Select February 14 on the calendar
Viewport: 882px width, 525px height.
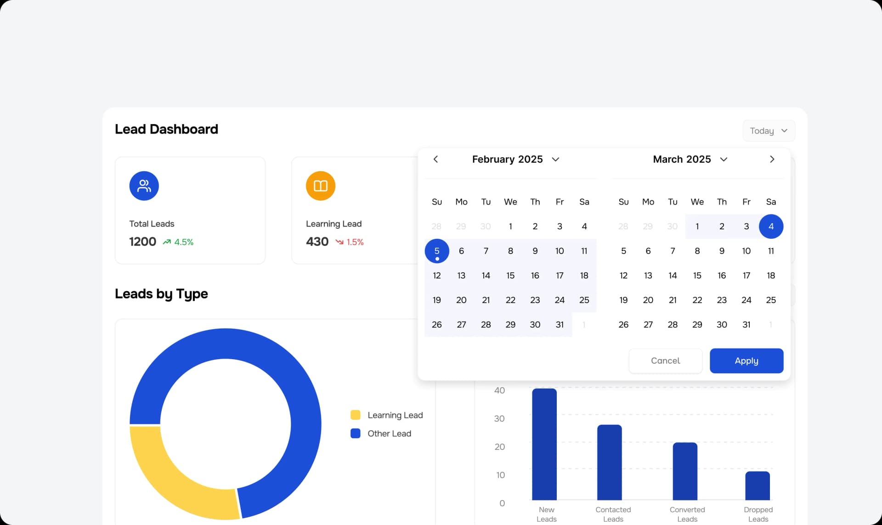click(486, 275)
